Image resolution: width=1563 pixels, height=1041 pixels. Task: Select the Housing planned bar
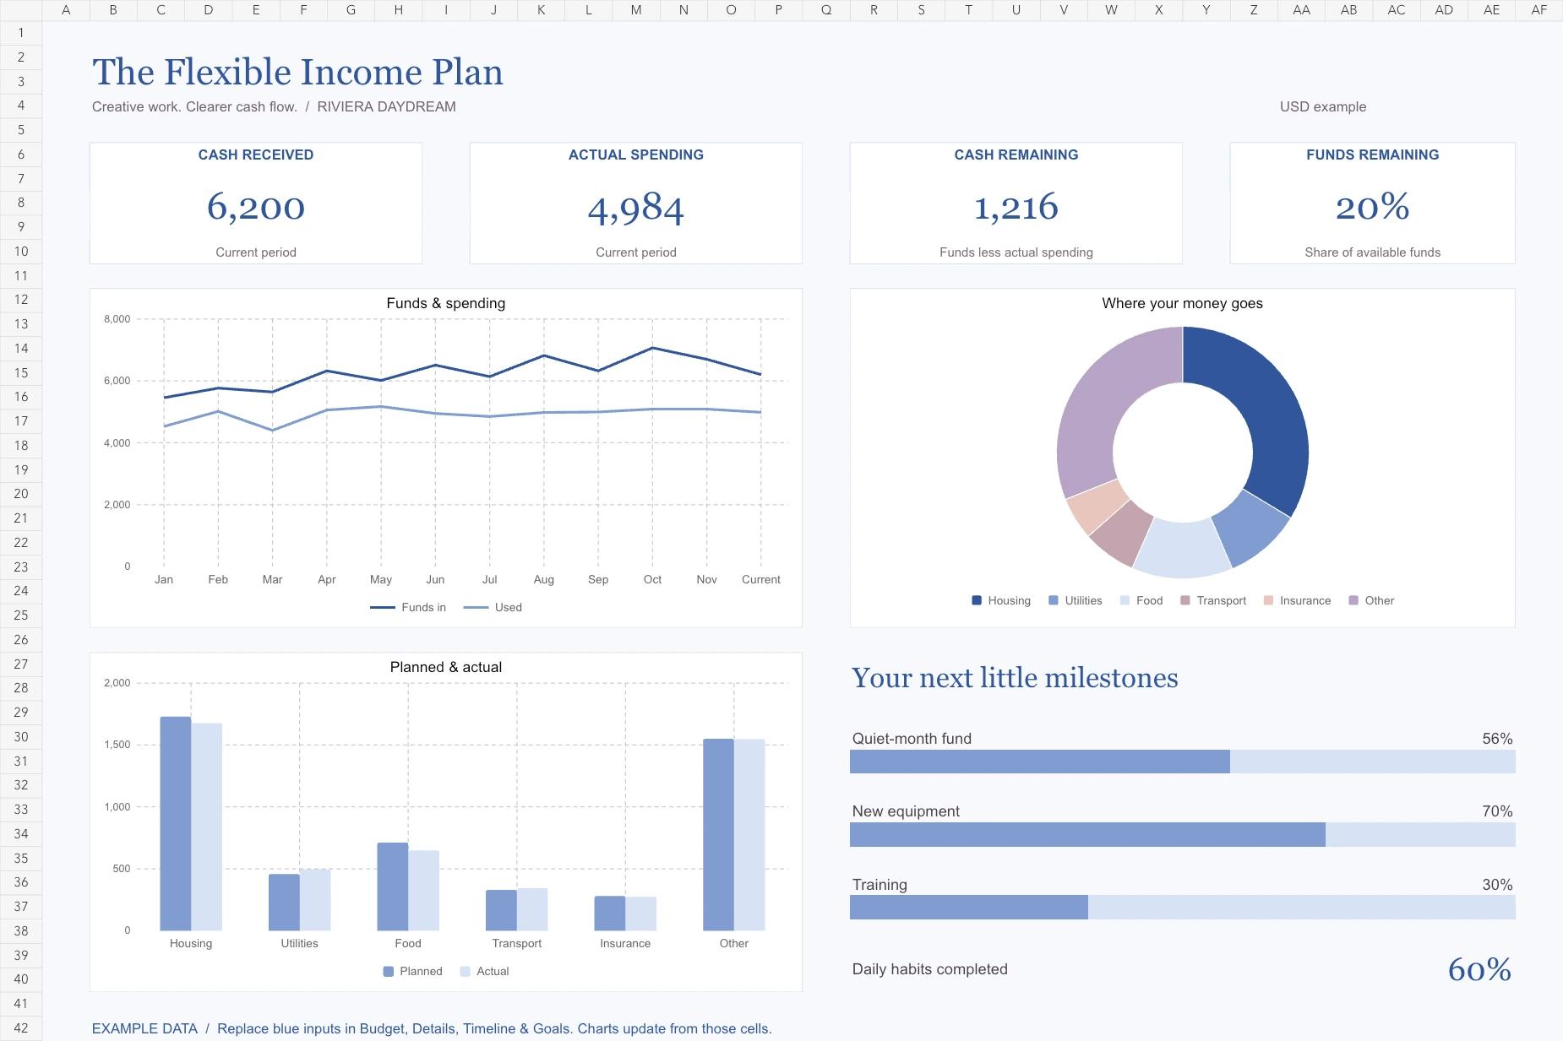point(176,823)
